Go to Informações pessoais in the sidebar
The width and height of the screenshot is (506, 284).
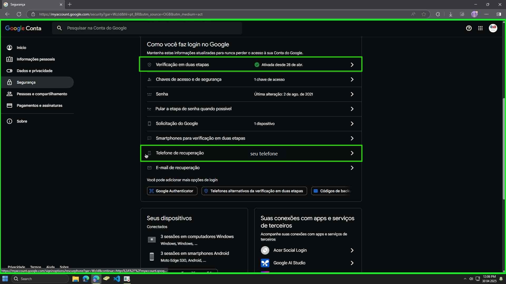coord(36,59)
